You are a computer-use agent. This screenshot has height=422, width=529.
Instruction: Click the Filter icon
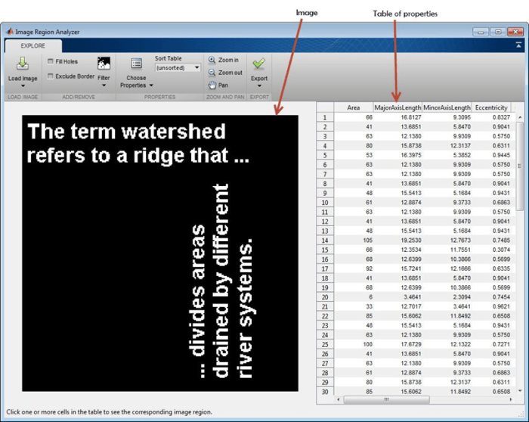point(104,63)
